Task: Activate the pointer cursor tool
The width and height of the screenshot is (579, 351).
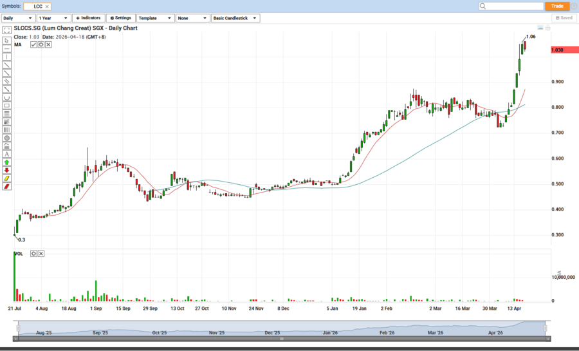Action: (x=7, y=40)
